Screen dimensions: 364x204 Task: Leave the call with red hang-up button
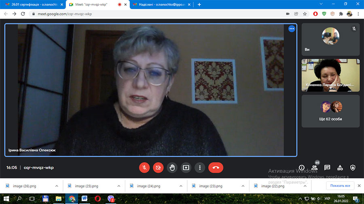pos(216,167)
